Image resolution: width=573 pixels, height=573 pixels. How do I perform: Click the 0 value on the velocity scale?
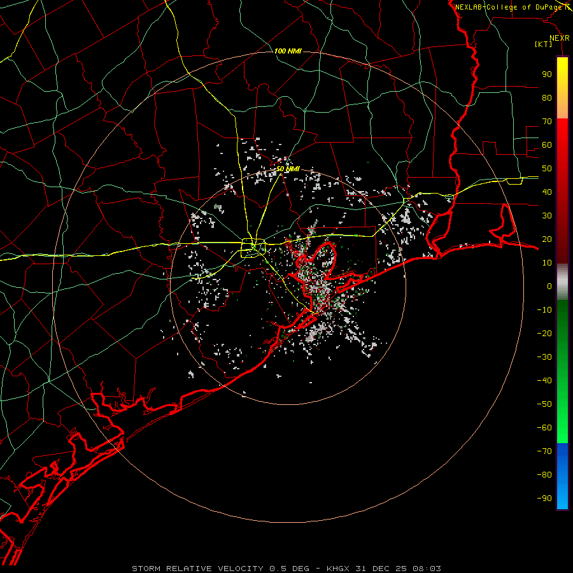(549, 286)
